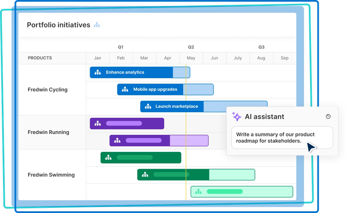Click the Q2 quarter label
This screenshot has width=345, height=213.
191,47
